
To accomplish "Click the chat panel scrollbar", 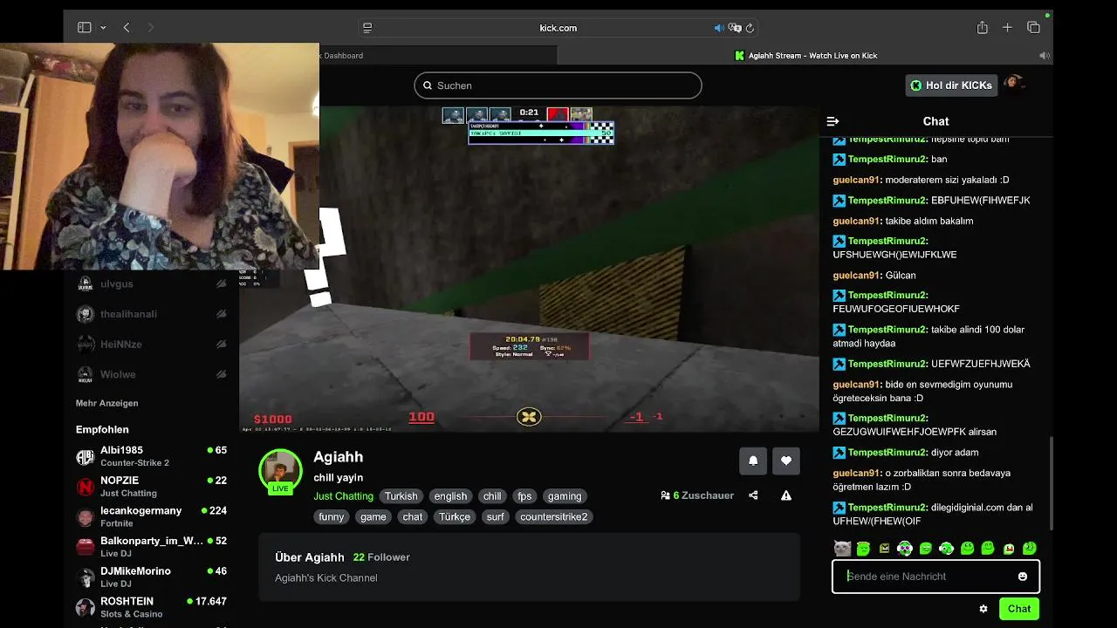I will point(1051,482).
